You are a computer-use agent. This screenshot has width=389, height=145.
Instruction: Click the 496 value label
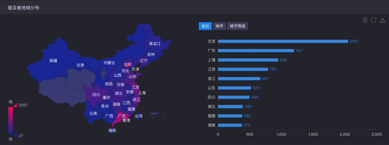(x=255, y=97)
